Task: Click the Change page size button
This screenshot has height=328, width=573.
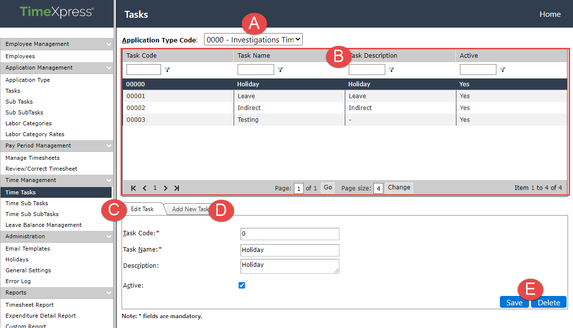Action: pos(399,187)
